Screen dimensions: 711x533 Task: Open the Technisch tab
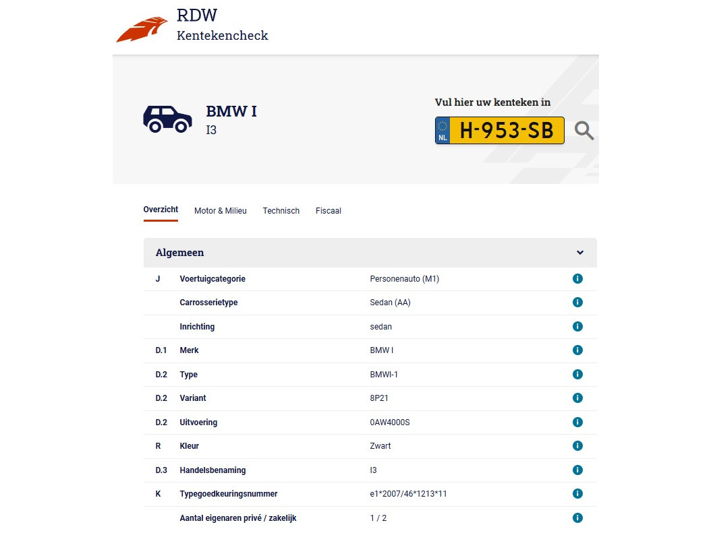click(x=281, y=211)
